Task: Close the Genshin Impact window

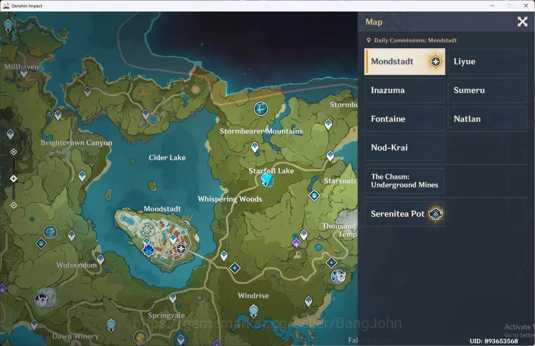Action: click(526, 6)
